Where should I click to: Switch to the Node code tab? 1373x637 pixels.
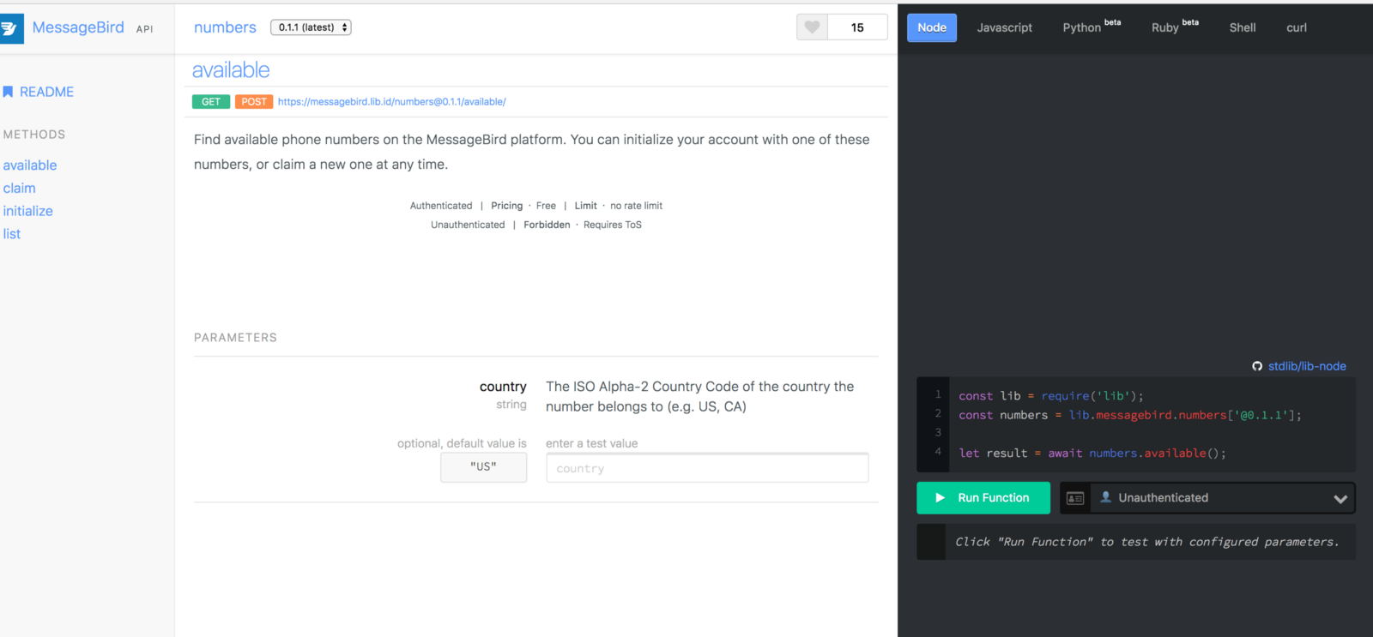[x=932, y=27]
